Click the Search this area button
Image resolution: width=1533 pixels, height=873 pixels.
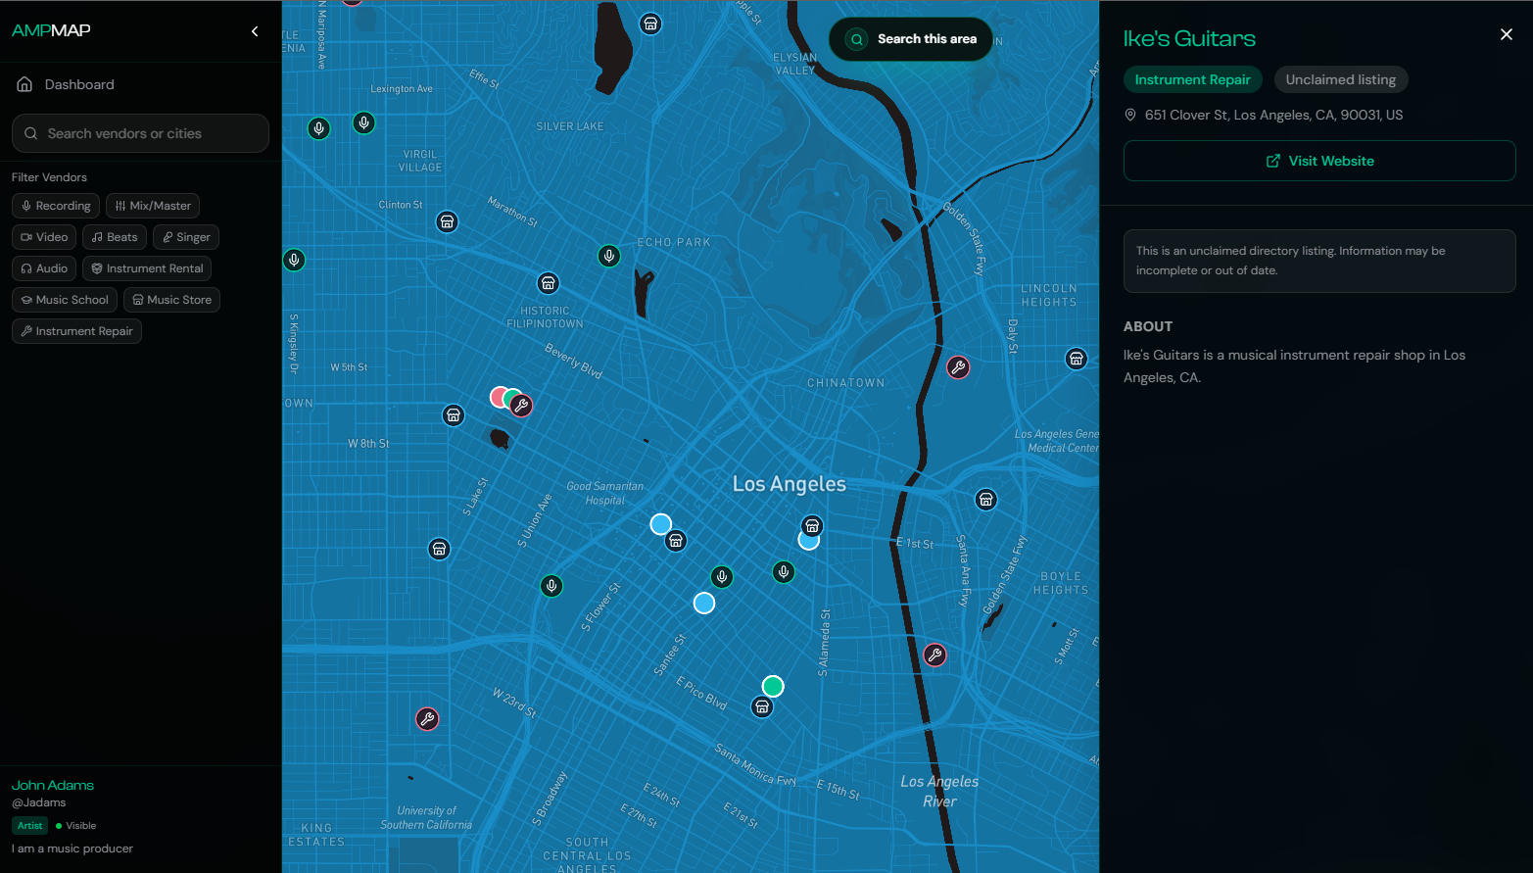click(911, 39)
